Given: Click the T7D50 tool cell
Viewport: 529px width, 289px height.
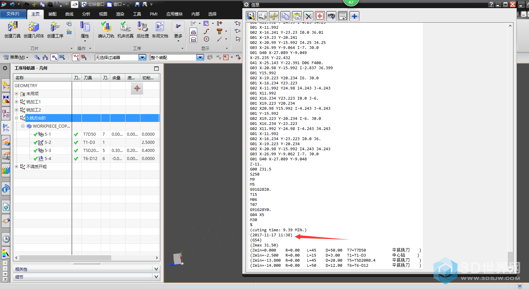Looking at the screenshot, I should click(x=91, y=134).
